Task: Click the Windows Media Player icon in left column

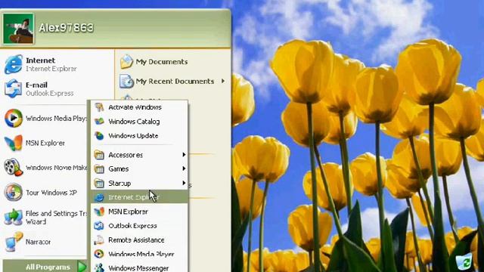Action: [14, 118]
